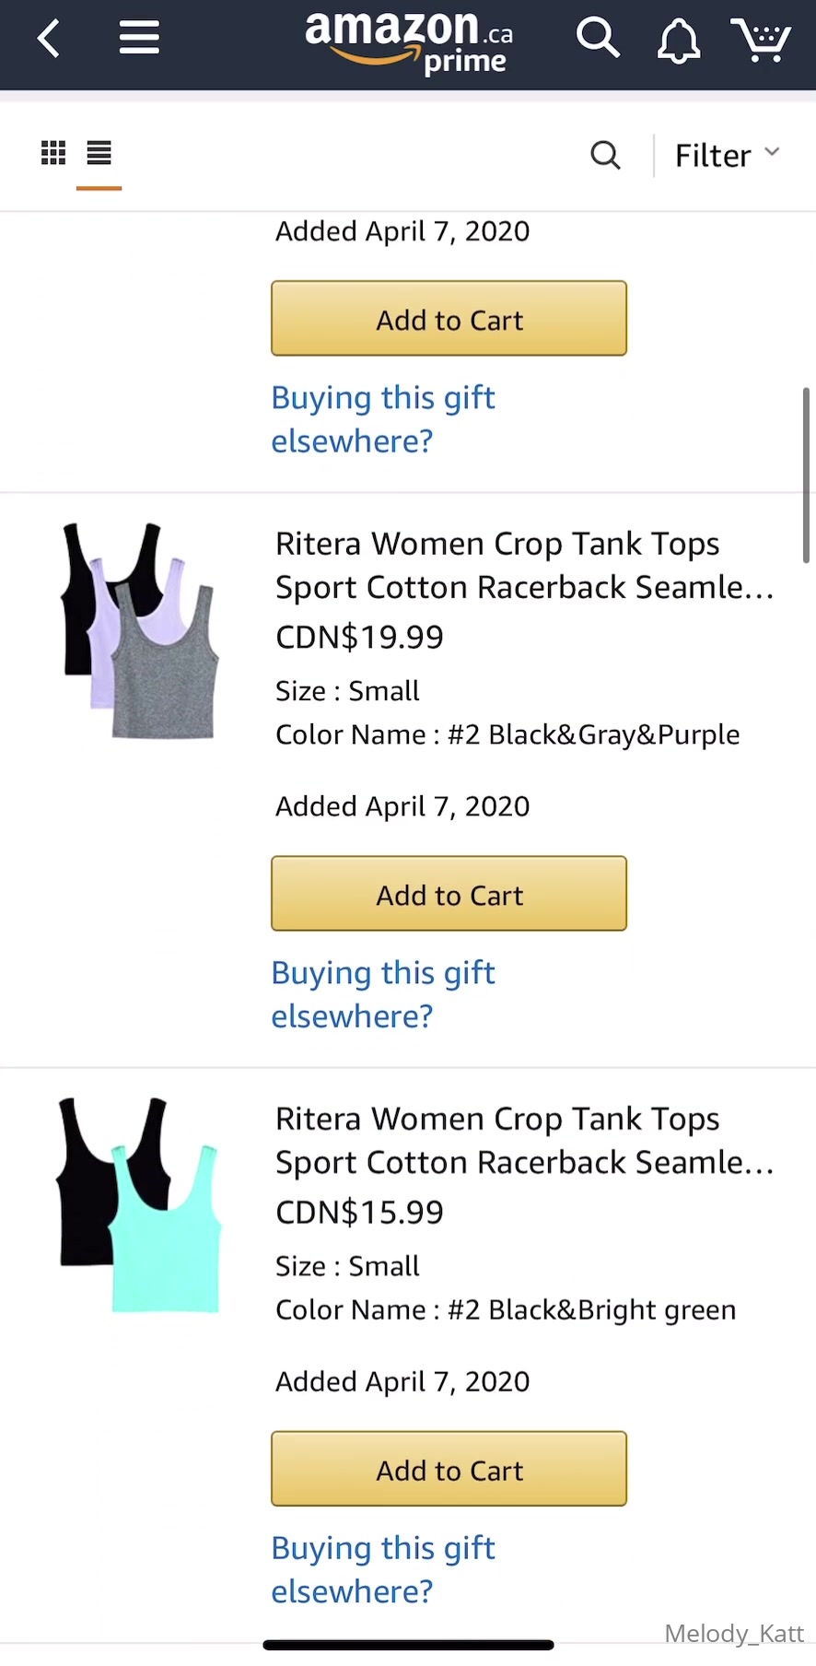Image resolution: width=816 pixels, height=1666 pixels.
Task: Open Black&Gray&Purple tank tops thumbnail
Action: (139, 631)
